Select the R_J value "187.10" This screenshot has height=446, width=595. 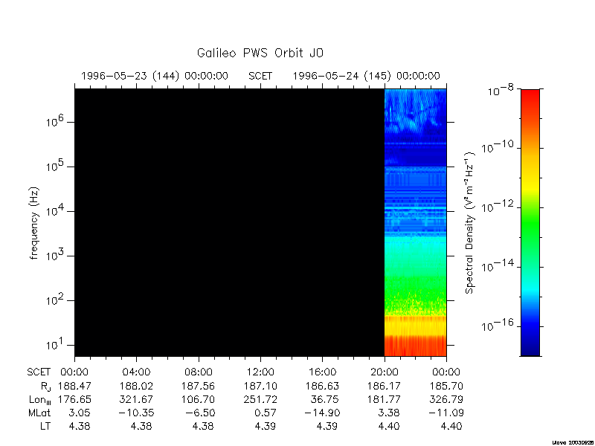click(x=260, y=386)
